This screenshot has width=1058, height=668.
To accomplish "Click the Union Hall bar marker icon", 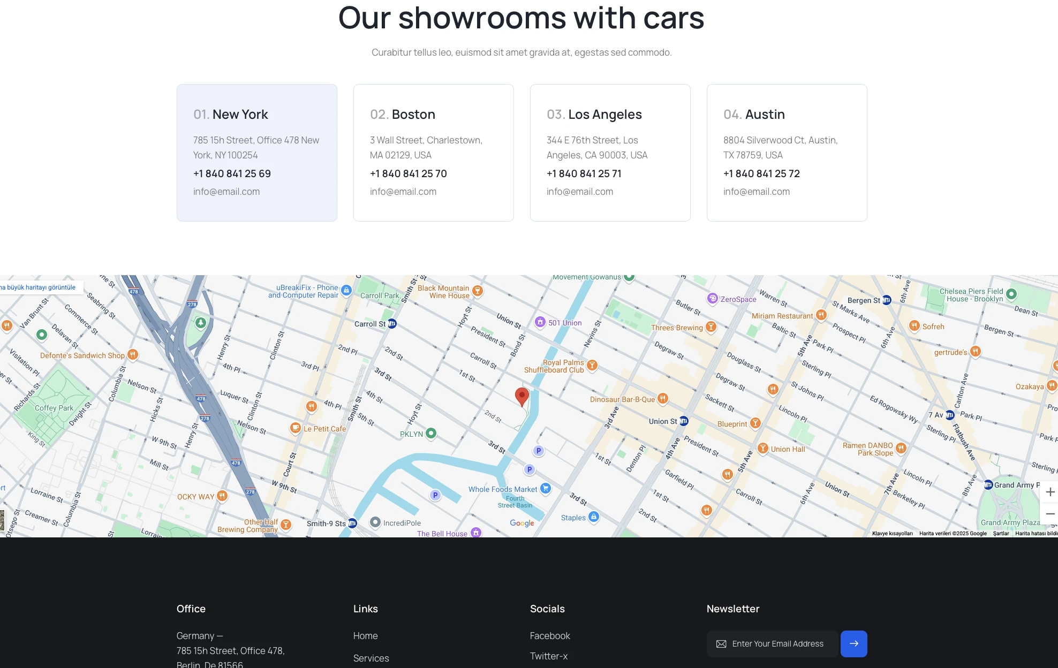I will pos(763,449).
